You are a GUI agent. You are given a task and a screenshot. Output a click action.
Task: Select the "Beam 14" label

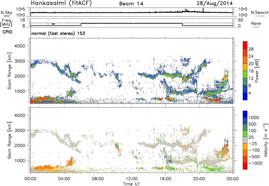tap(131, 4)
